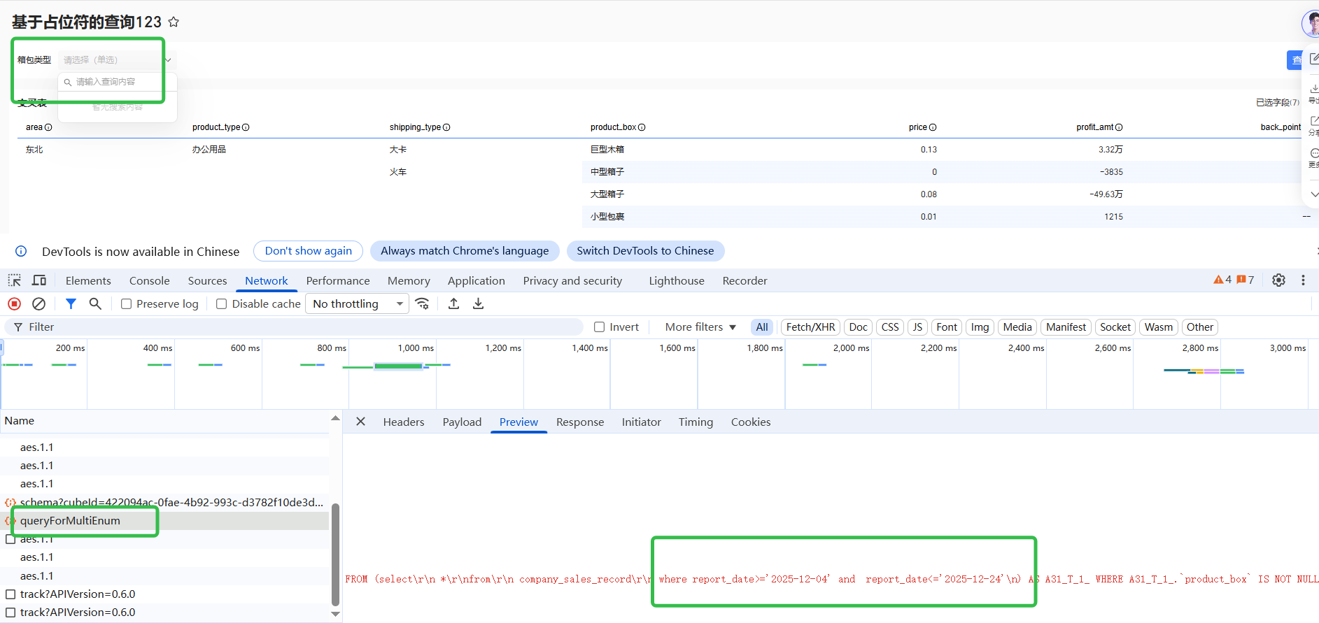This screenshot has height=623, width=1319.
Task: Click the DevTools language info icon
Action: point(21,251)
